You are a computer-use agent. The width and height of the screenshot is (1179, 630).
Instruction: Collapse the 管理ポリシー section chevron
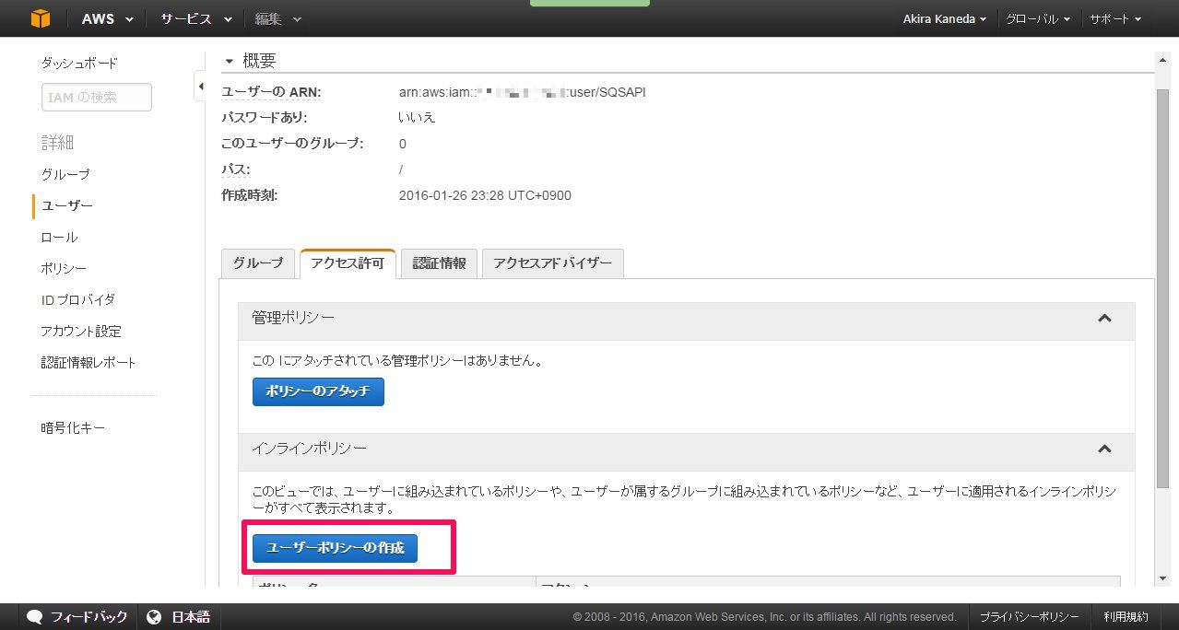1104,318
